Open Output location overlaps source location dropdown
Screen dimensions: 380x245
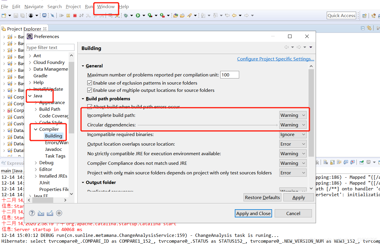pyautogui.click(x=293, y=144)
